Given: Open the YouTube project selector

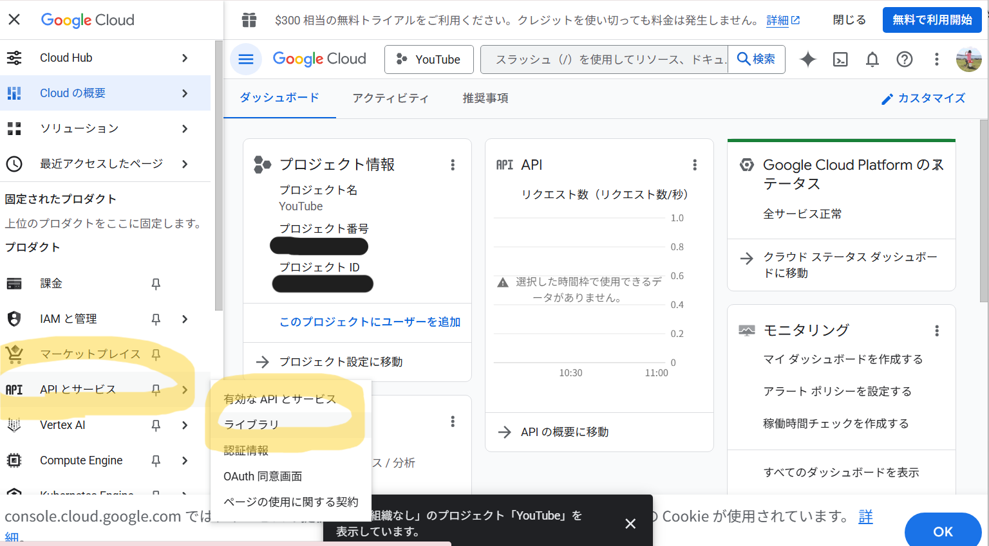Looking at the screenshot, I should tap(429, 59).
